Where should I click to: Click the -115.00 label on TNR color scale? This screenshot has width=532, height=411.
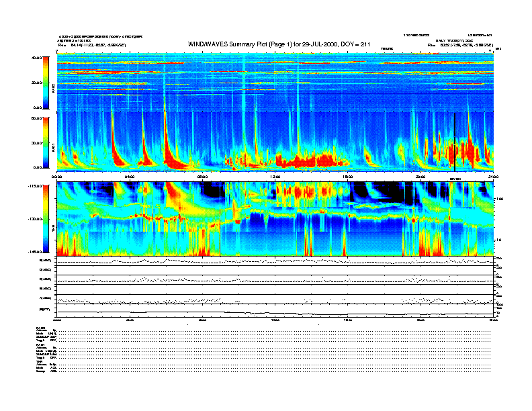point(35,186)
